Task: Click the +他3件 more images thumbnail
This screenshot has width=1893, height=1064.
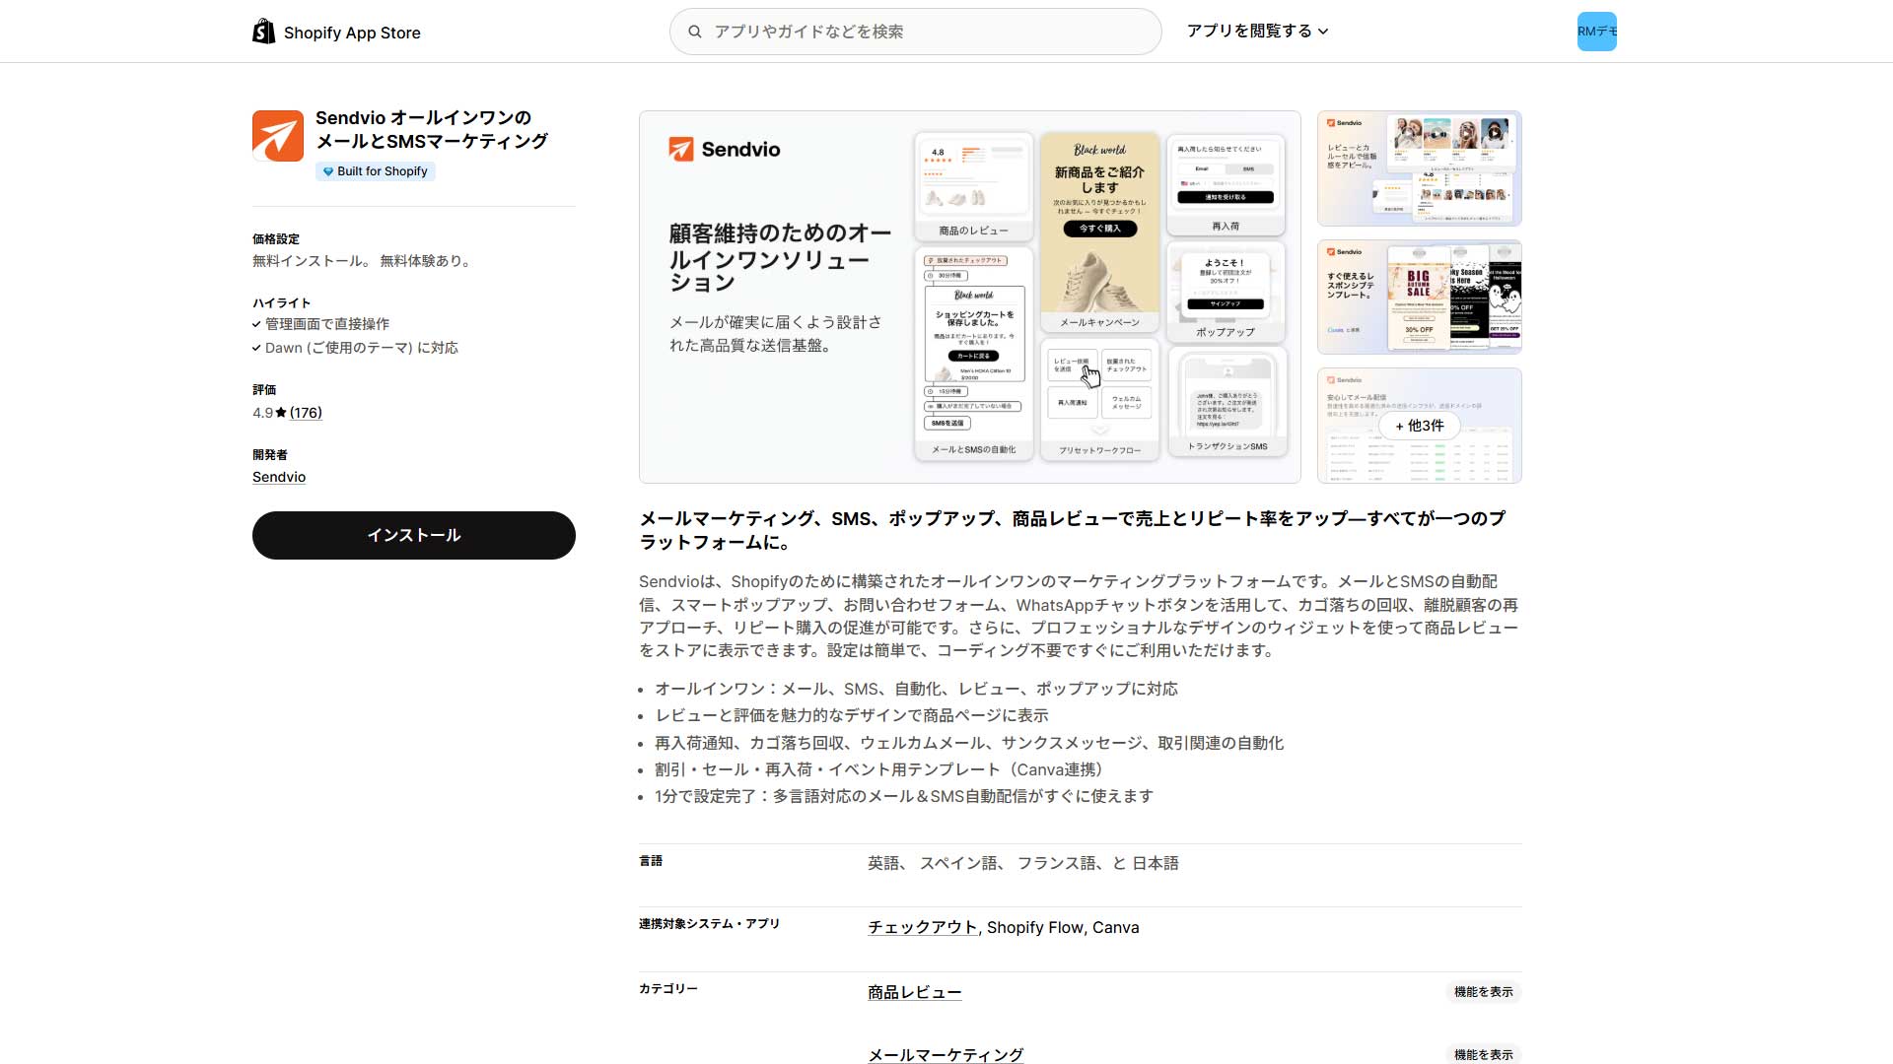Action: tap(1419, 426)
